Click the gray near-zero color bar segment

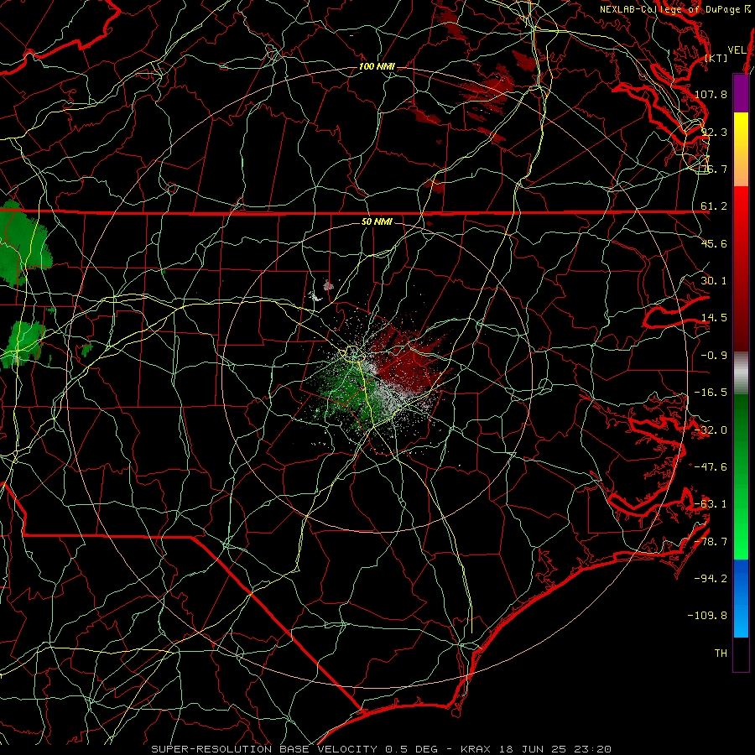click(x=741, y=373)
